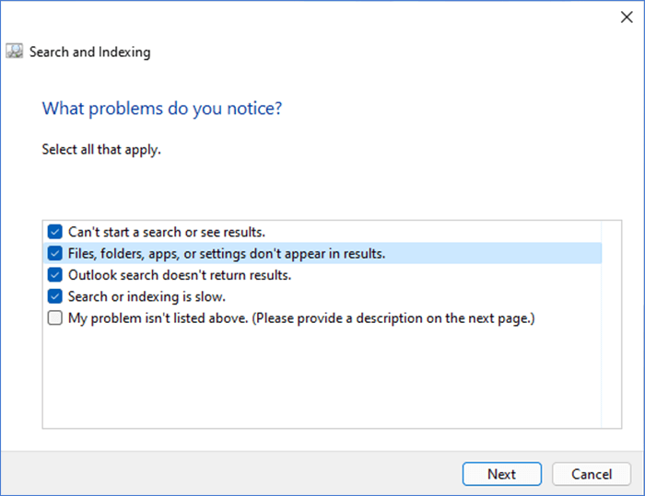Click the "Outlook search doesn't return results" label text
The image size is (645, 496).
(x=180, y=275)
